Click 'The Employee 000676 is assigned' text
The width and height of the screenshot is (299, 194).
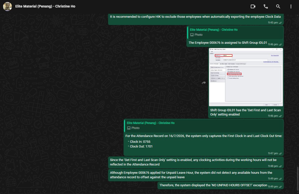coord(228,42)
